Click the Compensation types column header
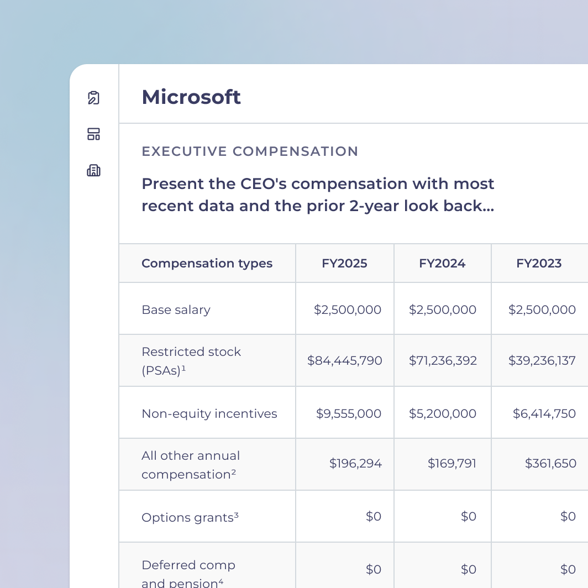This screenshot has width=588, height=588. (x=207, y=264)
